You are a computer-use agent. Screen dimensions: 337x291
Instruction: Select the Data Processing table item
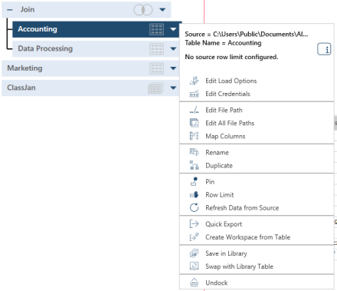click(94, 48)
